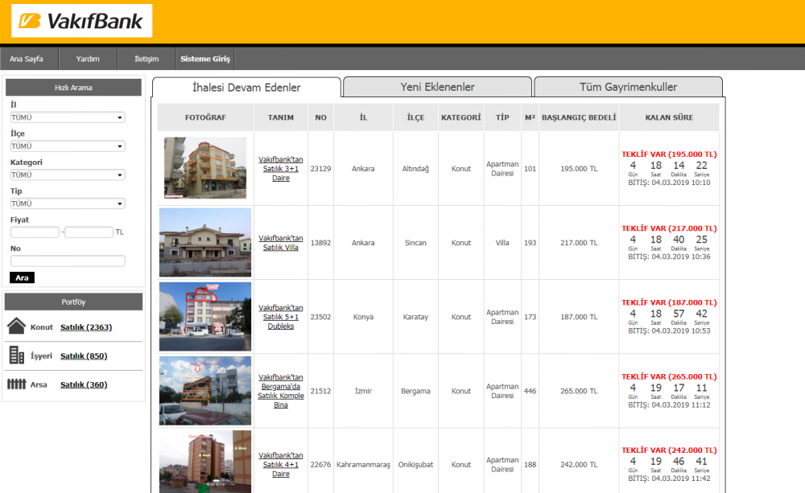Switch to İhalesi Devam Edenler tab
Screen dimensions: 805x493
pos(246,87)
